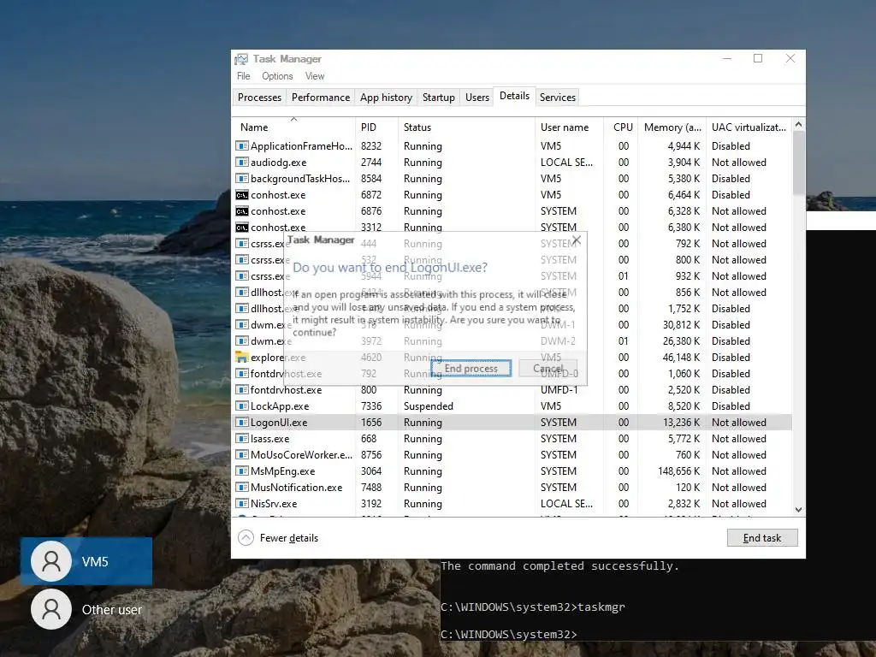Click PID 7488 of MusNotification.exe
Image resolution: width=876 pixels, height=657 pixels.
[x=371, y=487]
